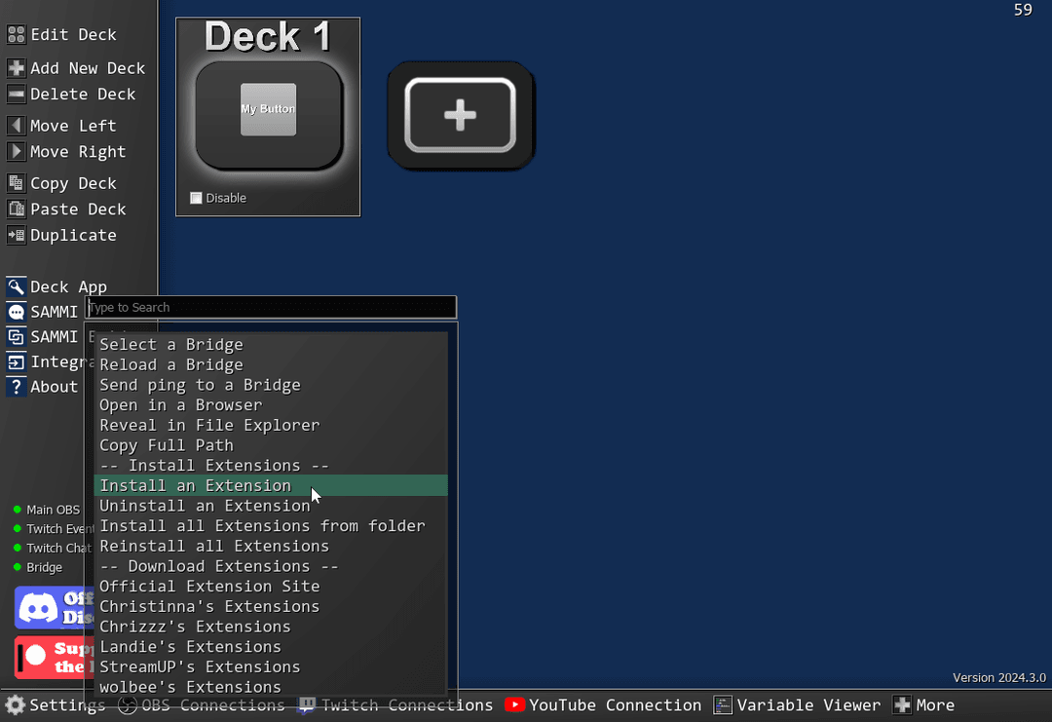Image resolution: width=1052 pixels, height=722 pixels.
Task: Click the Move Left arrow icon
Action: coord(17,126)
